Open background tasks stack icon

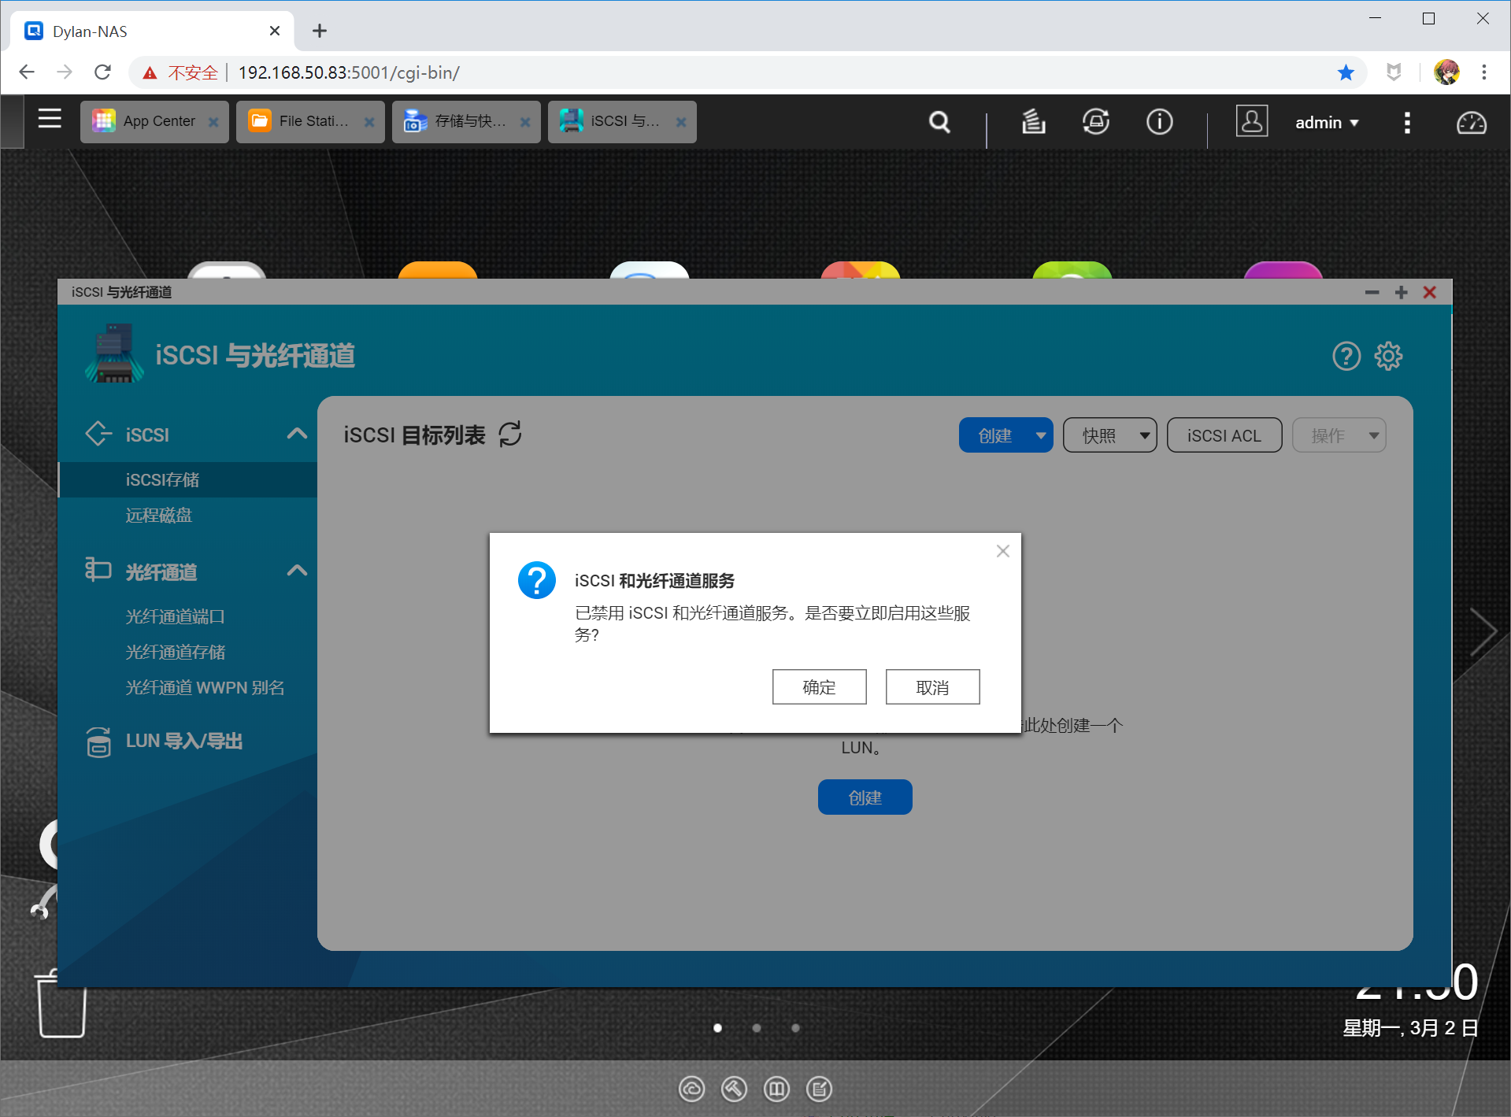1033,122
